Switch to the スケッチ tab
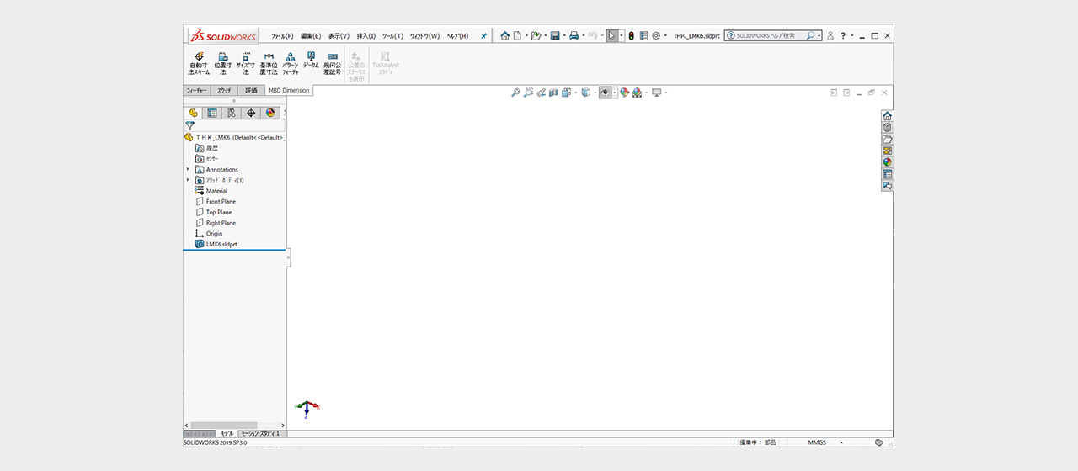The image size is (1078, 471). tap(224, 90)
